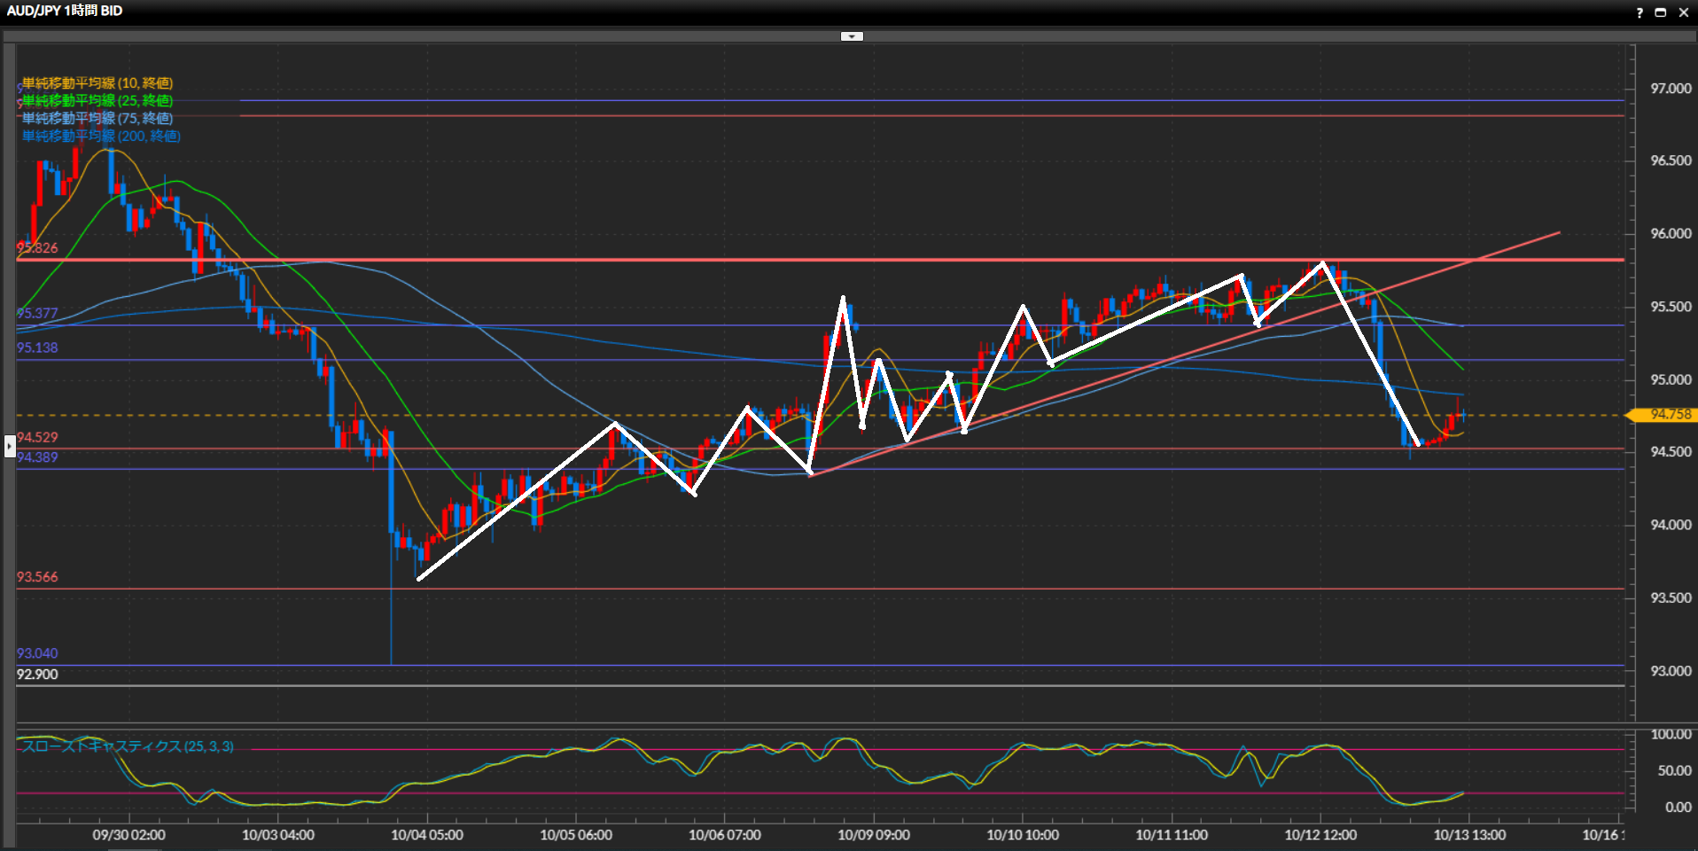The height and width of the screenshot is (851, 1698).
Task: Click the 10/13 13:00 time axis marker
Action: pyautogui.click(x=1468, y=834)
